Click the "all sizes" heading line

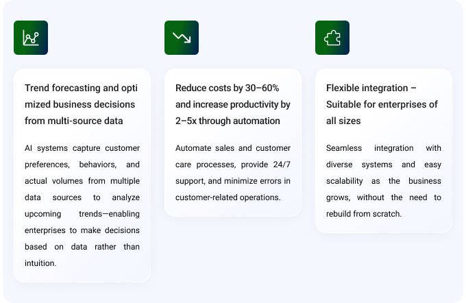pos(343,121)
